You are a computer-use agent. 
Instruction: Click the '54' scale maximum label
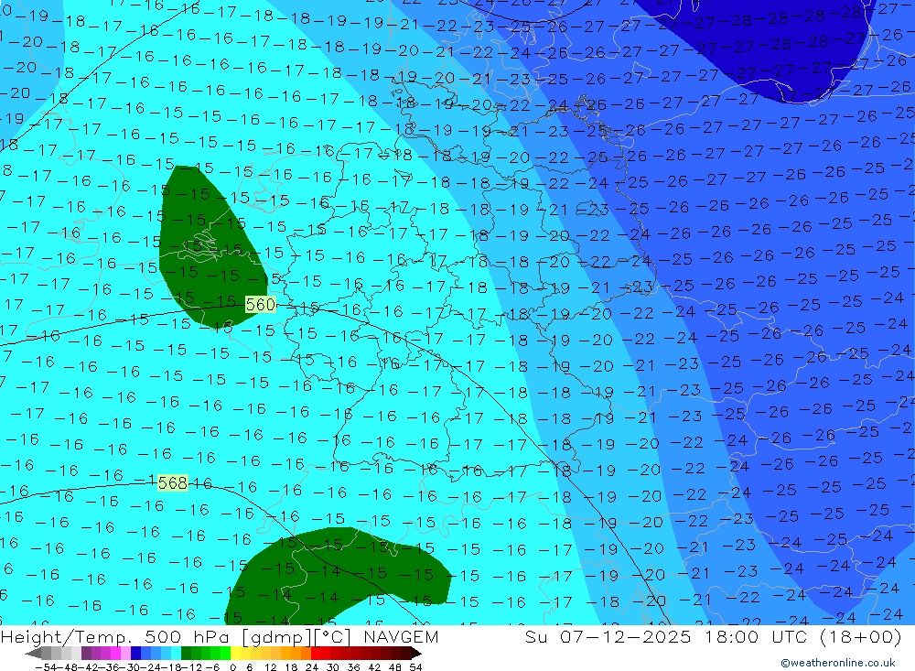415,667
